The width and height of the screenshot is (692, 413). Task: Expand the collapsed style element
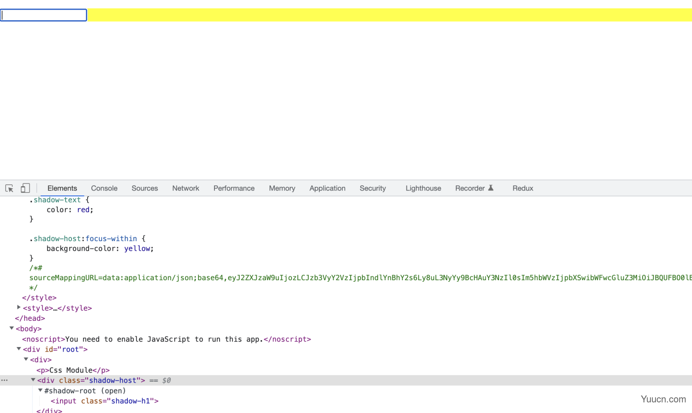coord(19,307)
